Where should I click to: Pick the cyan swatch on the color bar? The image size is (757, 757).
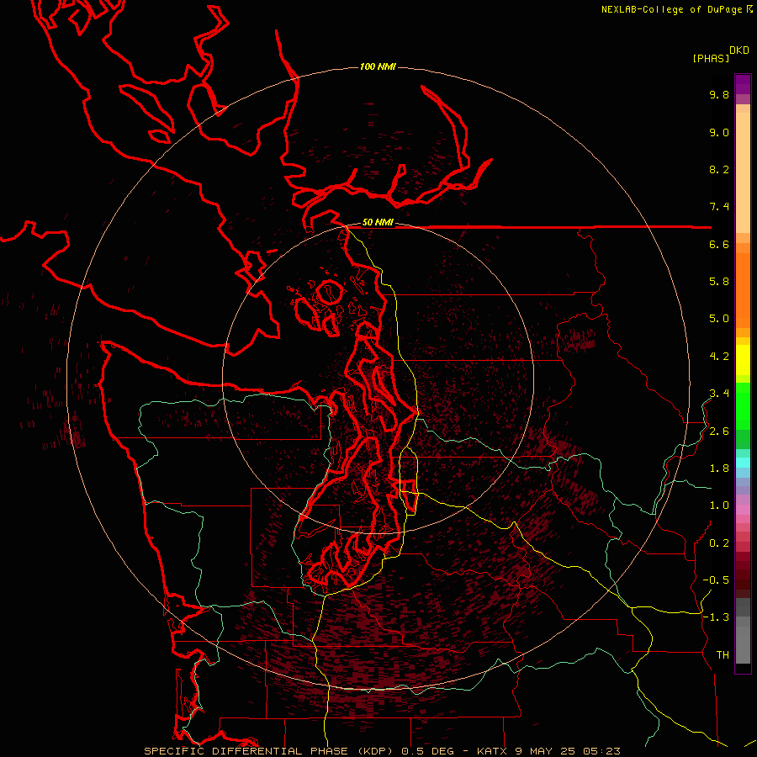(x=743, y=463)
